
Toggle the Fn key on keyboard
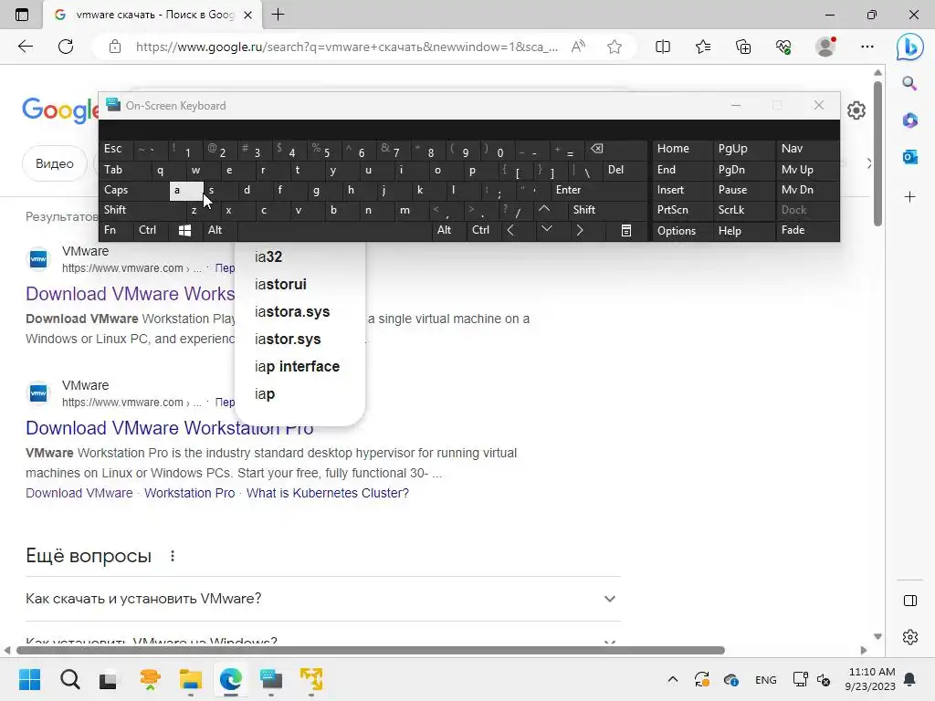tap(117, 230)
